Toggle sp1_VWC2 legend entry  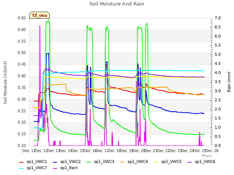coord(67,162)
